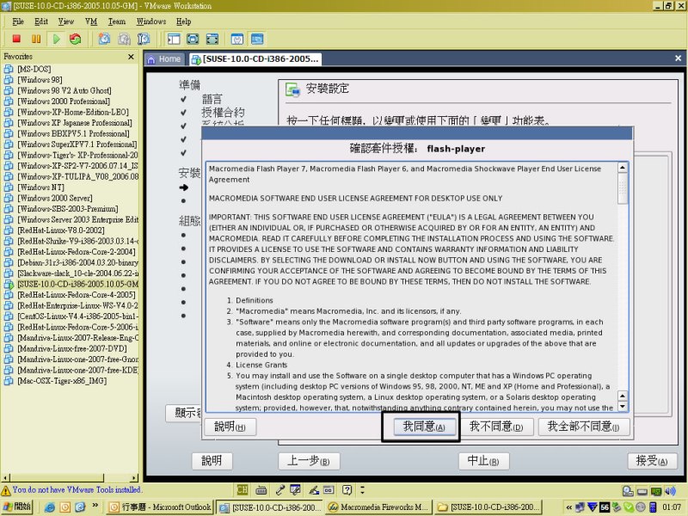
Task: Switch to Macromedia Fireworks taskbar button
Action: (378, 507)
